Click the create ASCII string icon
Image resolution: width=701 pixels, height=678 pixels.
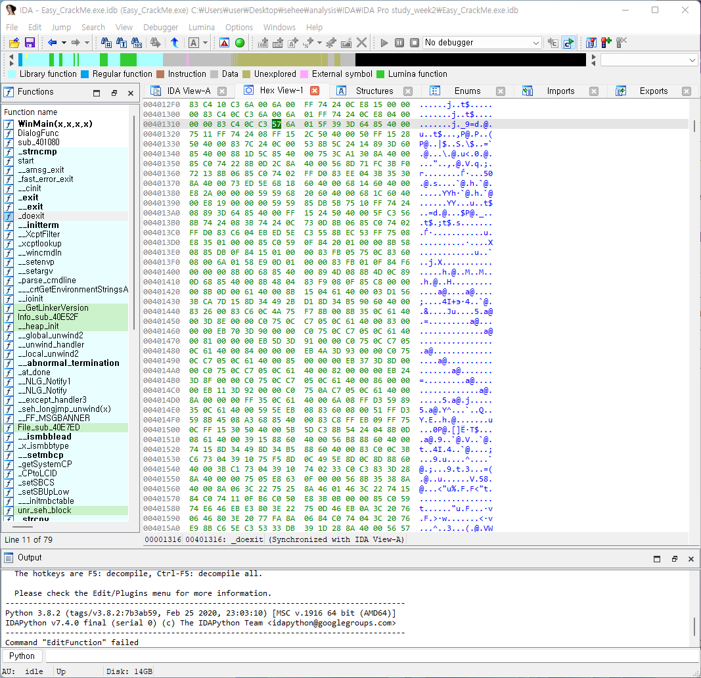coord(293,43)
